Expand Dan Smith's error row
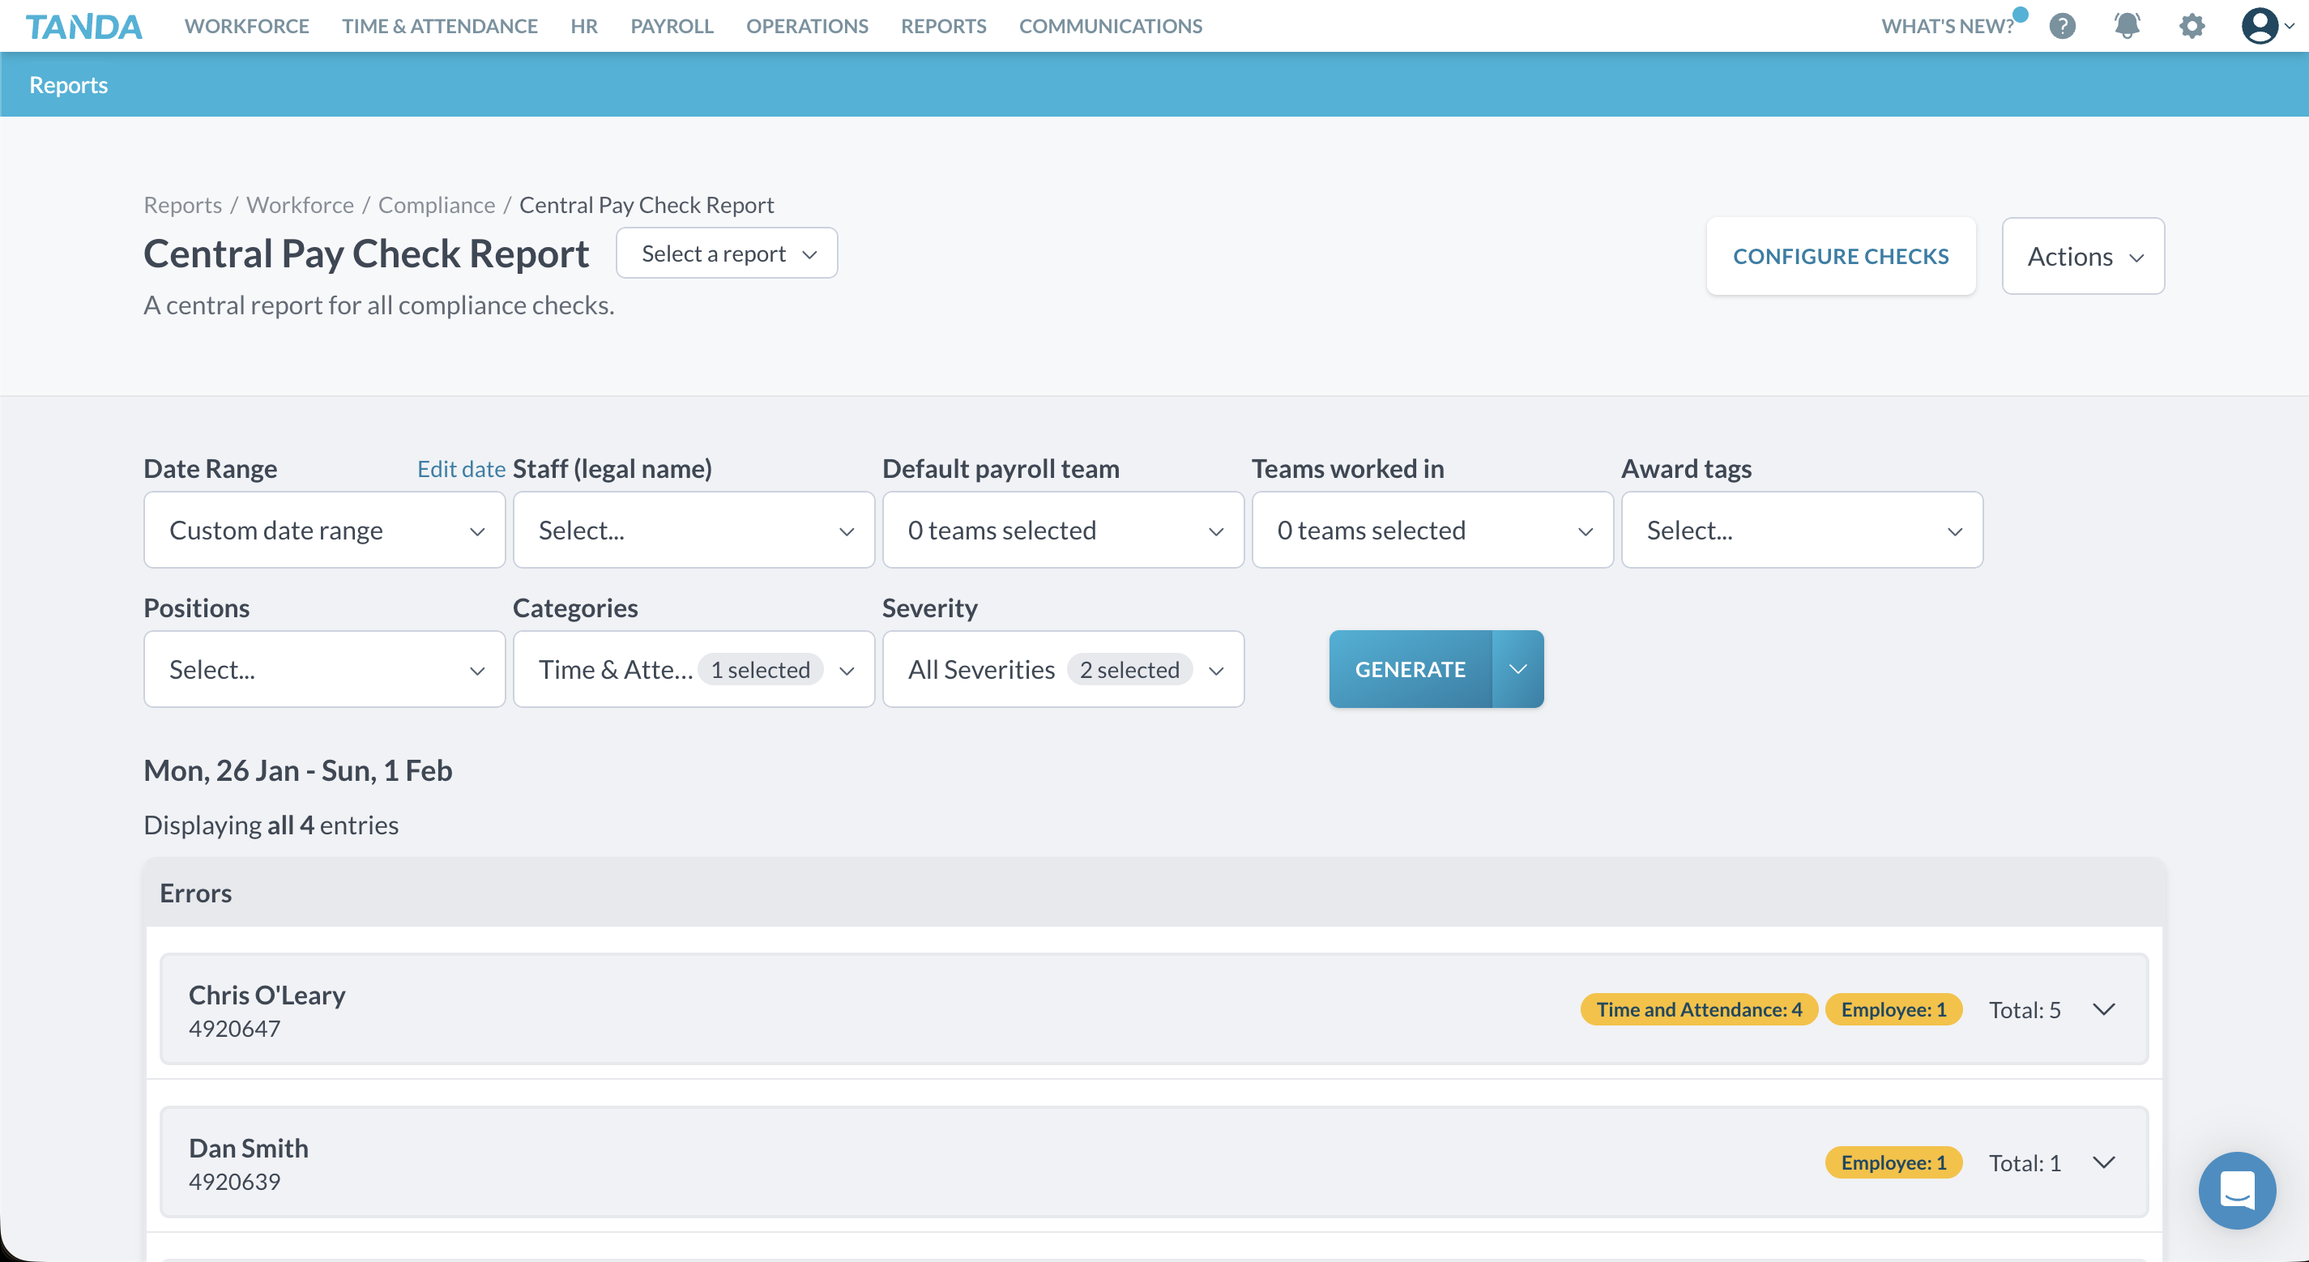Viewport: 2309px width, 1262px height. coord(2103,1162)
